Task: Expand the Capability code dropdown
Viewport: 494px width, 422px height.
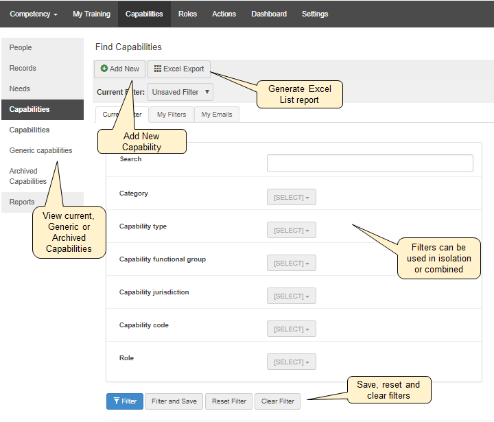Action: 291,329
